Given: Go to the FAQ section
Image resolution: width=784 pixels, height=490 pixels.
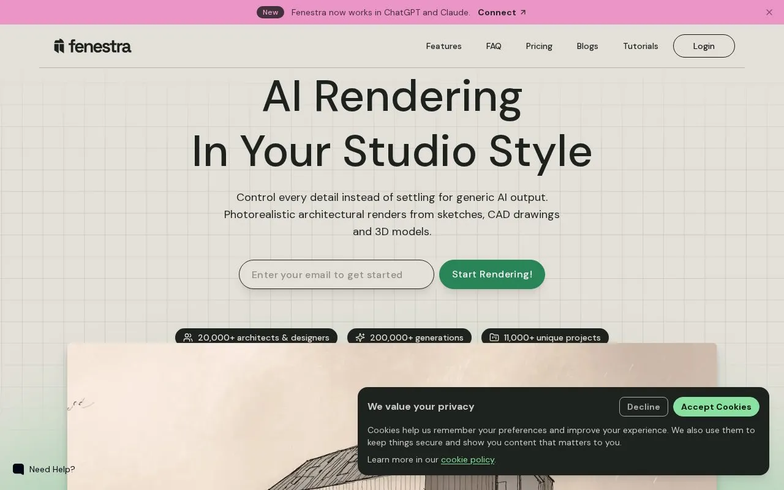Looking at the screenshot, I should coord(494,46).
